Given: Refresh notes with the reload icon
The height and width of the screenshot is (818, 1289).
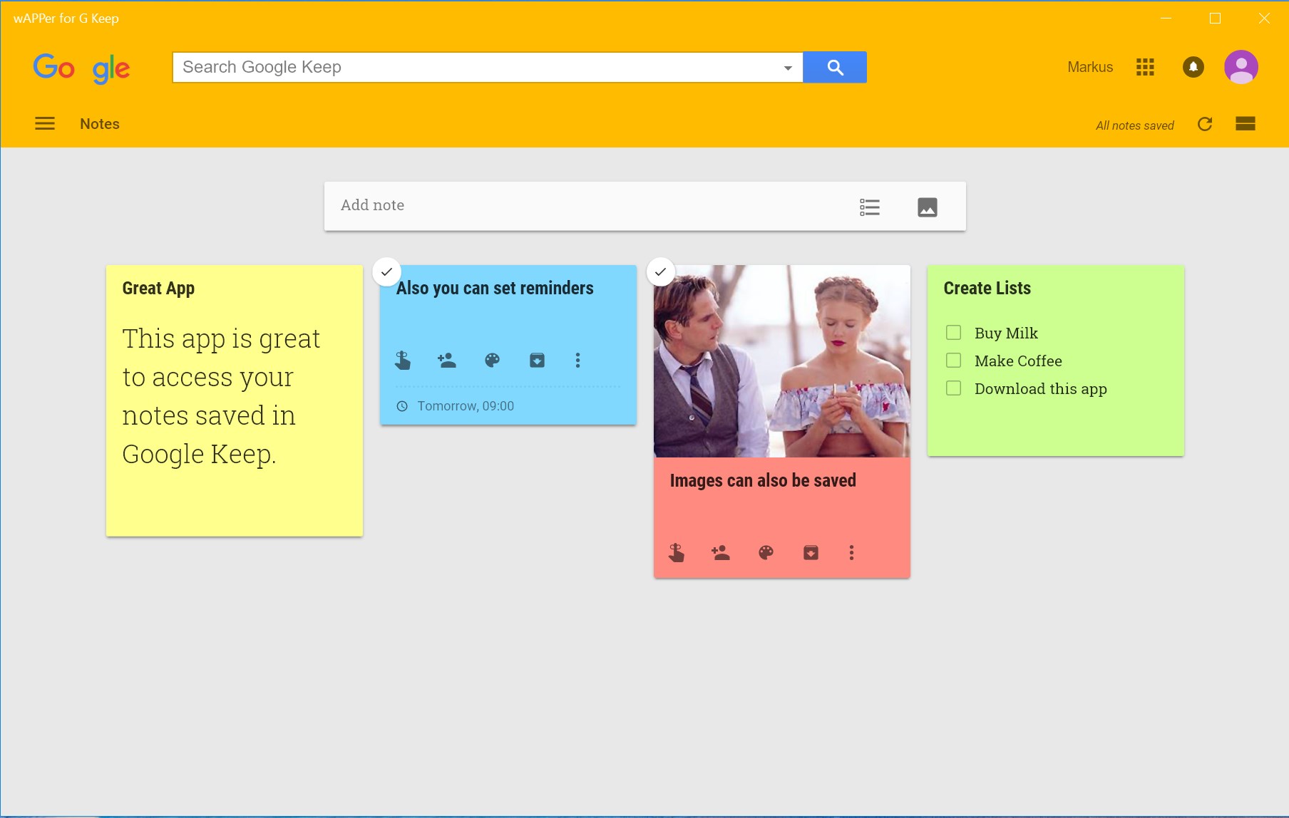Looking at the screenshot, I should pyautogui.click(x=1205, y=124).
